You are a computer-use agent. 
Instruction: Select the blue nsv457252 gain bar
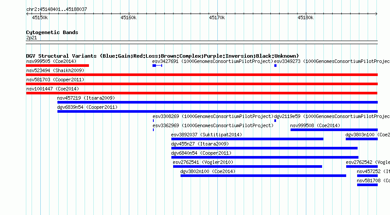(367, 176)
